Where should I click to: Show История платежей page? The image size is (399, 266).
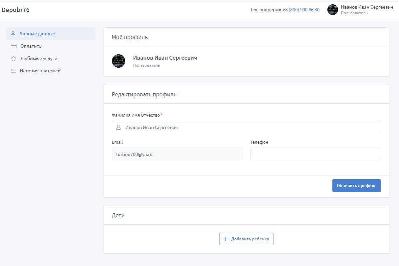pyautogui.click(x=40, y=71)
